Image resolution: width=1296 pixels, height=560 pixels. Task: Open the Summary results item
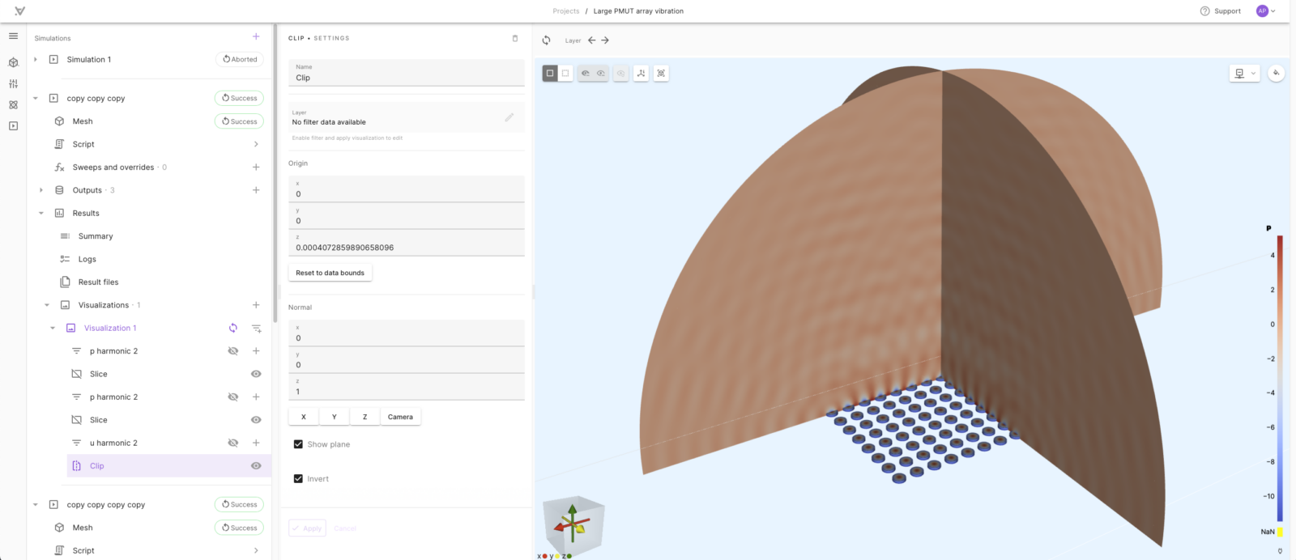(96, 236)
